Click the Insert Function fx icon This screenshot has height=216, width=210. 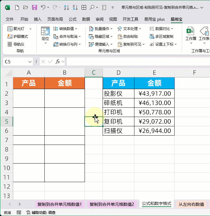(x=58, y=61)
